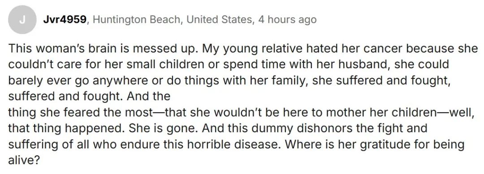Click the words 'suffered and fought. And the'
The width and height of the screenshot is (484, 174).
pyautogui.click(x=89, y=96)
